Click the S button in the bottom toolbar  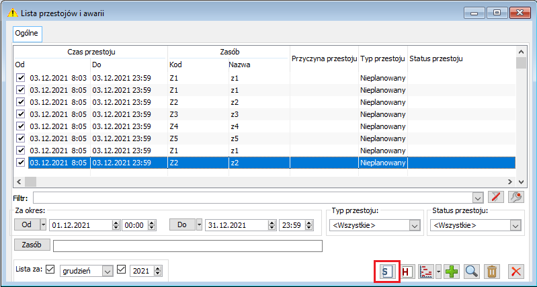tap(387, 272)
